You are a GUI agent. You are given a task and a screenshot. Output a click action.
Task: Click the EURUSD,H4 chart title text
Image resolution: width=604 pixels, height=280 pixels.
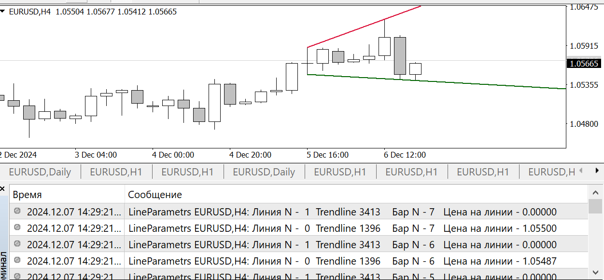click(x=30, y=12)
